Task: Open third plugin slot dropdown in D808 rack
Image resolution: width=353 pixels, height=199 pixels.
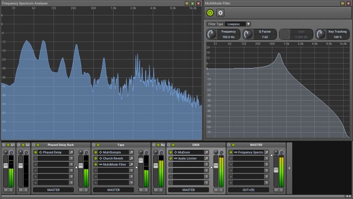Action: click(206, 165)
